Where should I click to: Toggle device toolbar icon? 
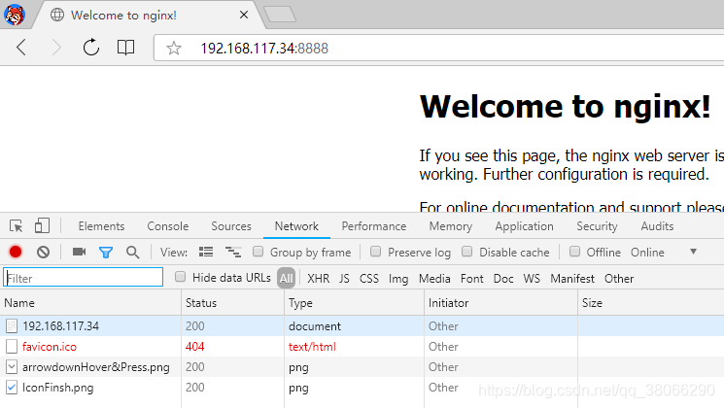42,225
